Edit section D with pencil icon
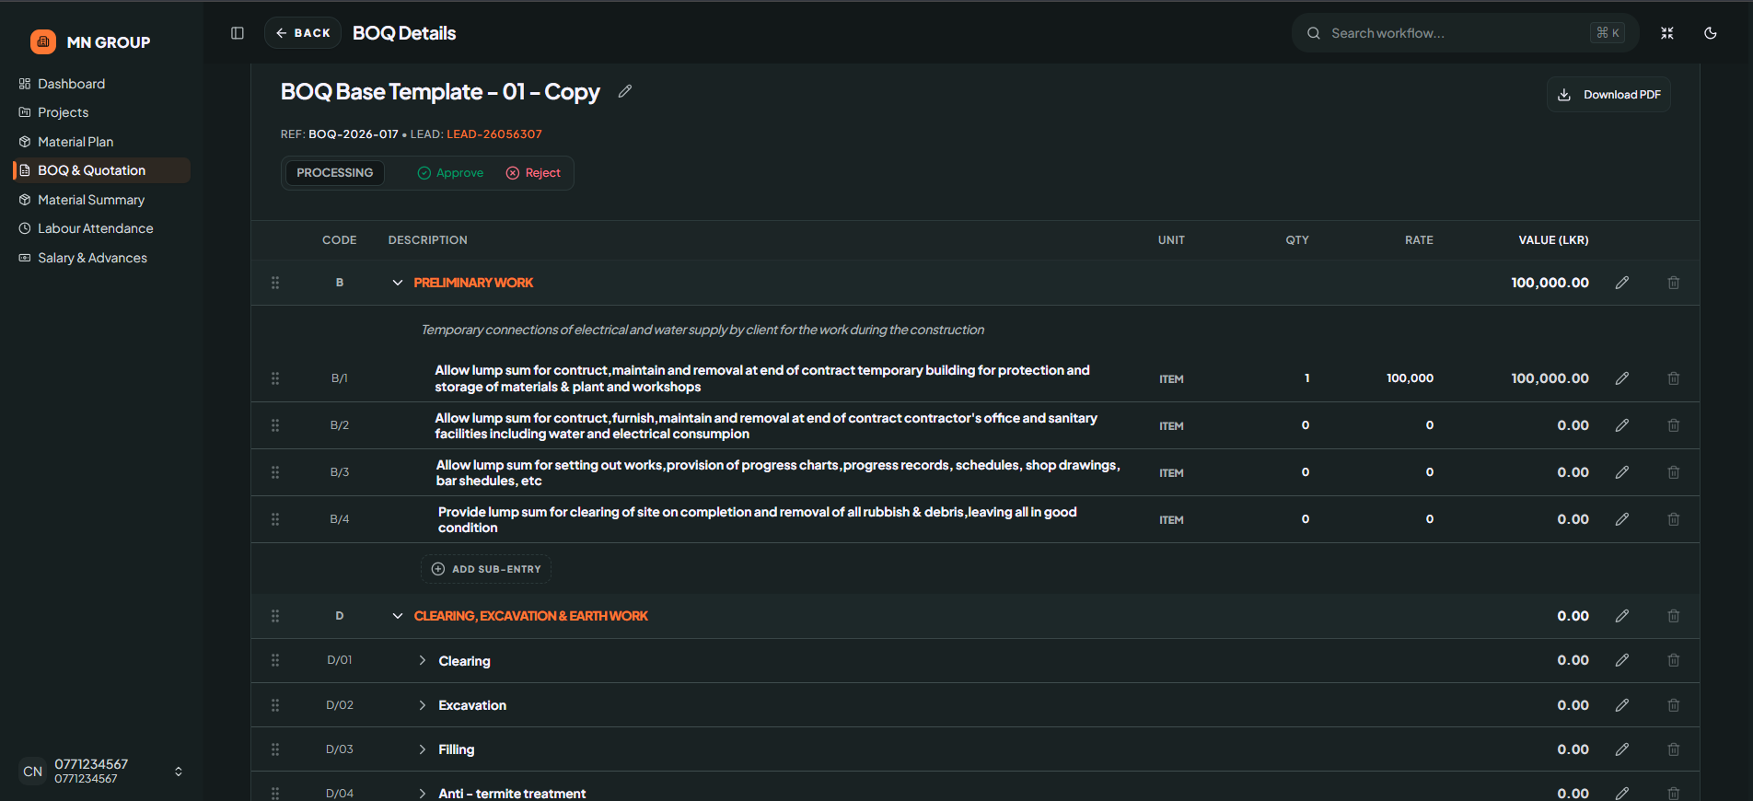Viewport: 1753px width, 801px height. point(1622,616)
